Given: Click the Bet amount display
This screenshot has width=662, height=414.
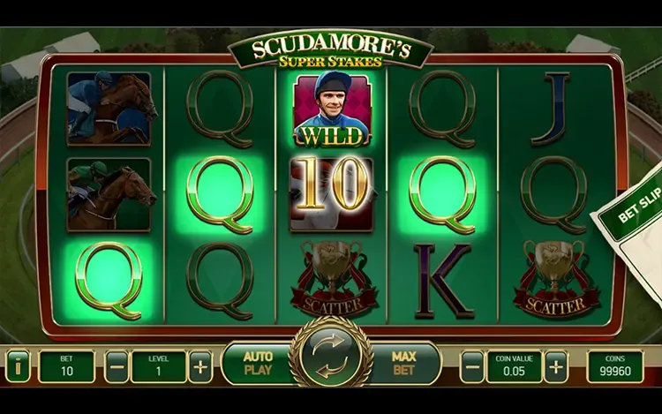Looking at the screenshot, I should 67,366.
